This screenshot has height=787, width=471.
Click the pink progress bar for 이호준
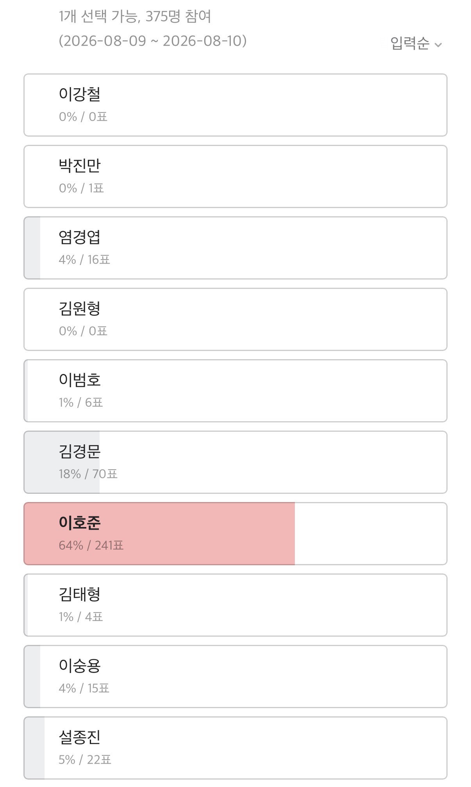159,534
